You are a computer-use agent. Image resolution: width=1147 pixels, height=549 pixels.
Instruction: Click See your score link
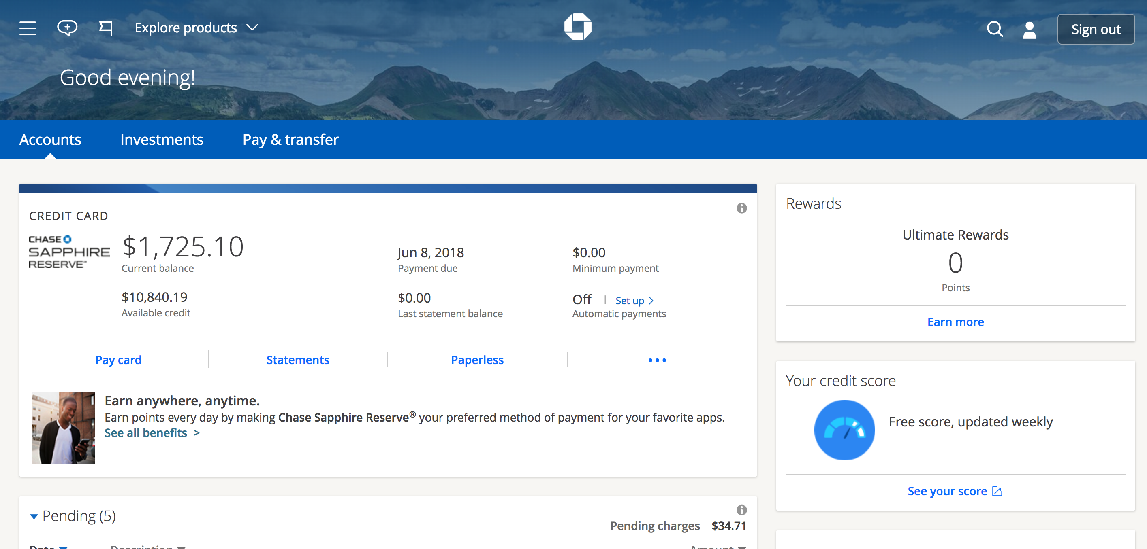[947, 491]
